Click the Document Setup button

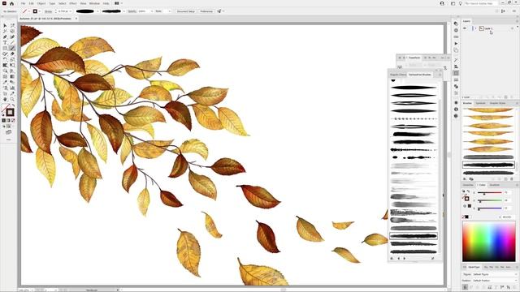[x=186, y=11]
